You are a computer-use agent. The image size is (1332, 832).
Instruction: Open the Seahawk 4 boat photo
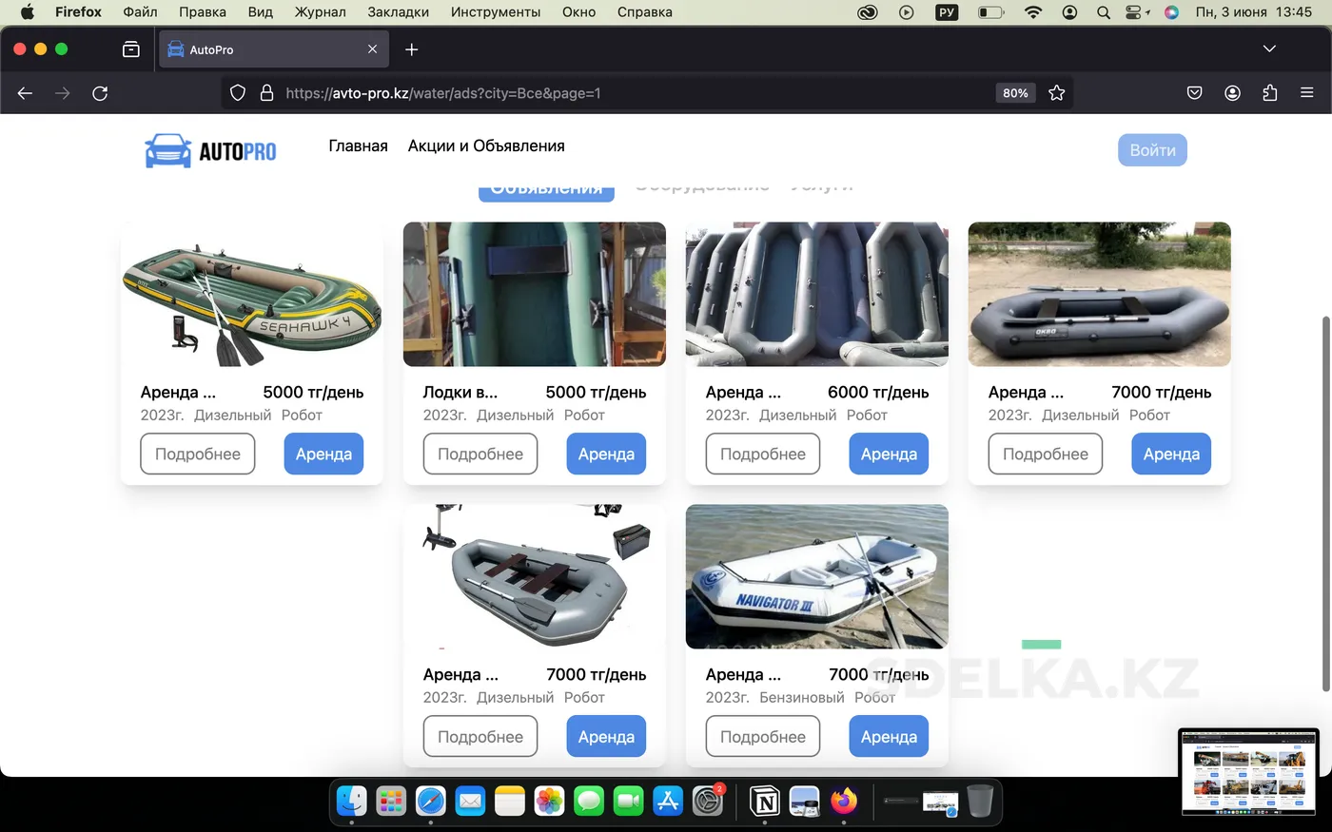[x=252, y=294]
